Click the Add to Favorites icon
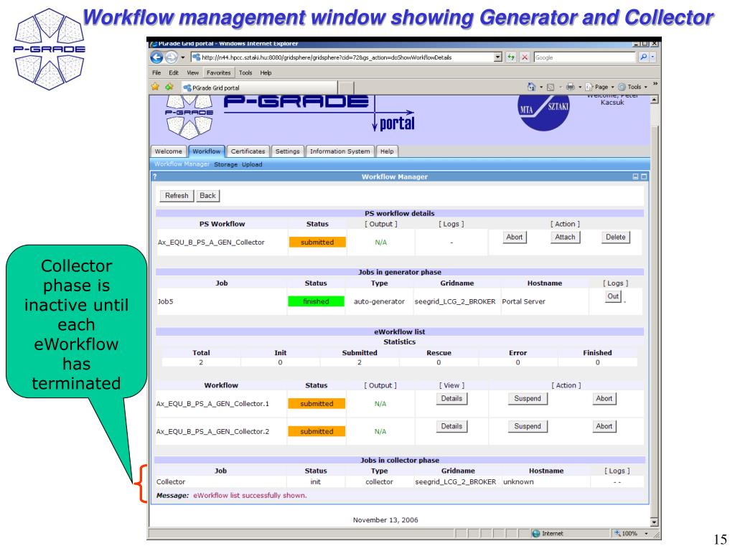This screenshot has width=735, height=551. point(169,87)
